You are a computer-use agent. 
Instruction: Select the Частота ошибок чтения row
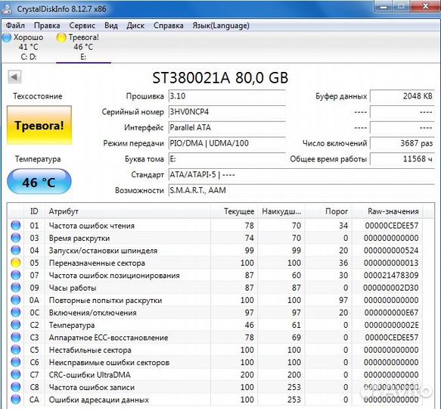pyautogui.click(x=215, y=226)
